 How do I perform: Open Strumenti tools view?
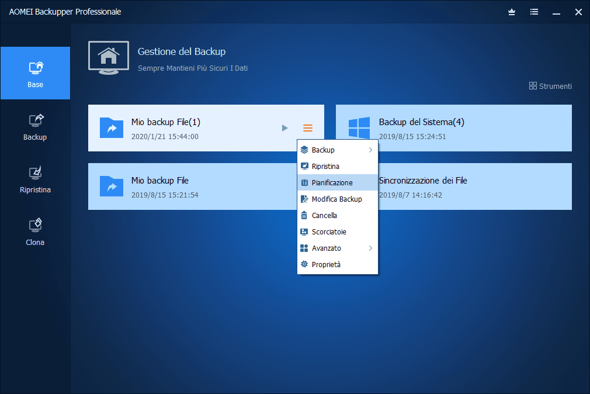click(550, 86)
